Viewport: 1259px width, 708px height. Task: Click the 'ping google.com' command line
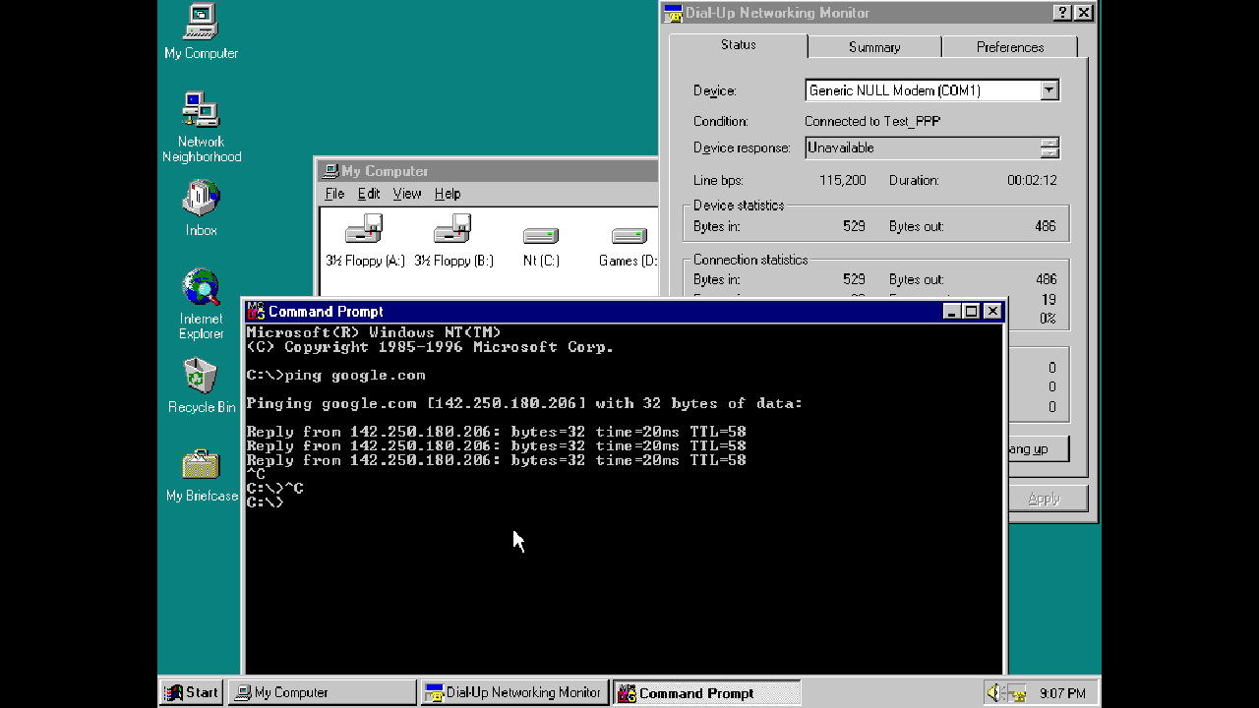335,375
